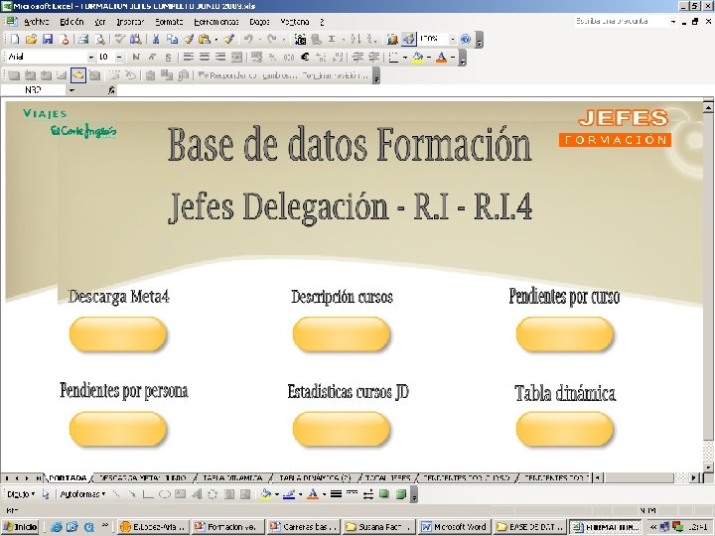Click the Increase Indent icon

click(x=374, y=57)
